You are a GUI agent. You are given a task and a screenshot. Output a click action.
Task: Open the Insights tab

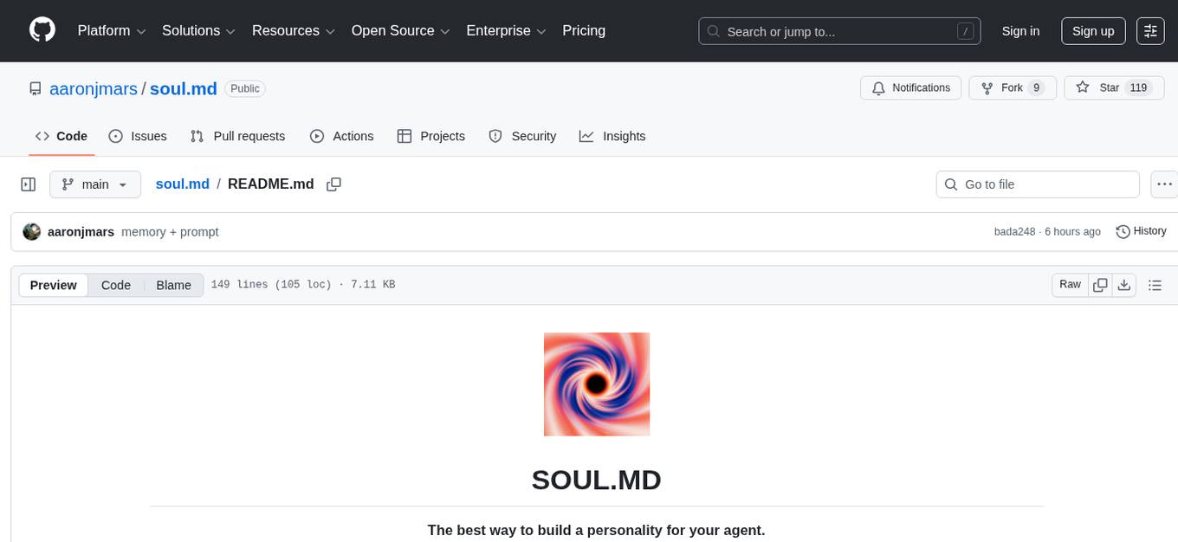tap(613, 136)
